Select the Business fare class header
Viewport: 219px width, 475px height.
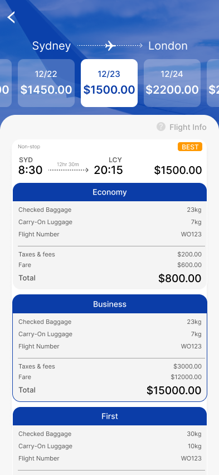110,304
